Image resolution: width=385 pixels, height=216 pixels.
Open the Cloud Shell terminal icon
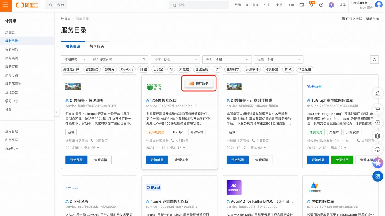click(302, 5)
